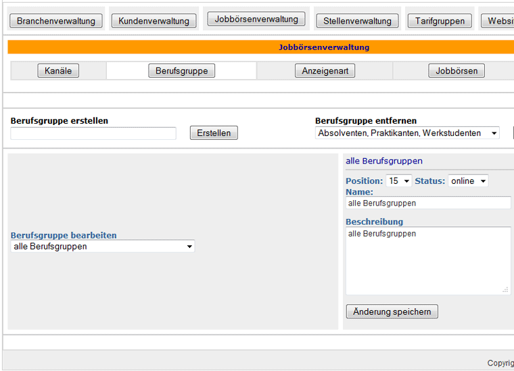Image resolution: width=514 pixels, height=371 pixels.
Task: Expand the Berufsgruppe entfernen dropdown
Action: point(407,133)
